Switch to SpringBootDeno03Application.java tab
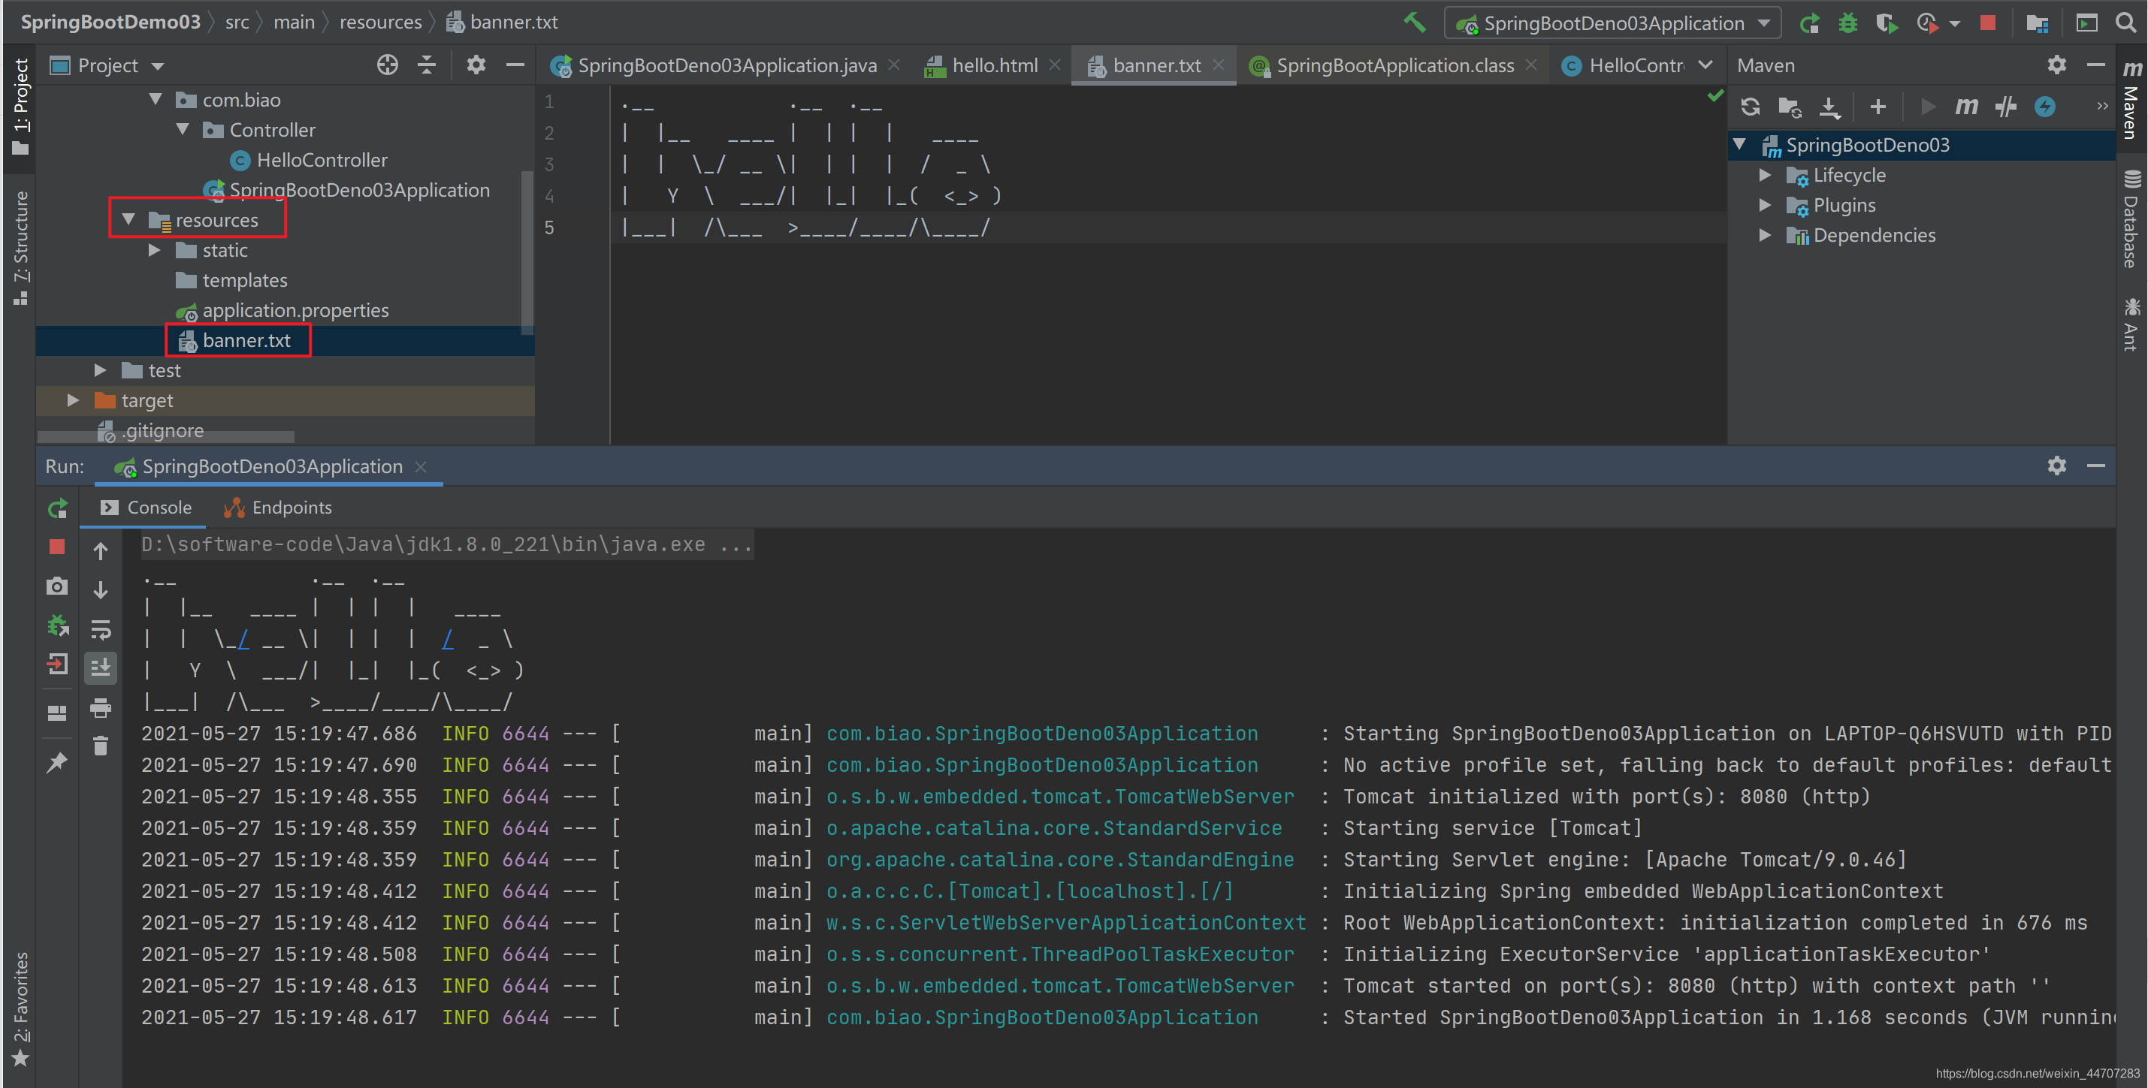 pos(727,66)
